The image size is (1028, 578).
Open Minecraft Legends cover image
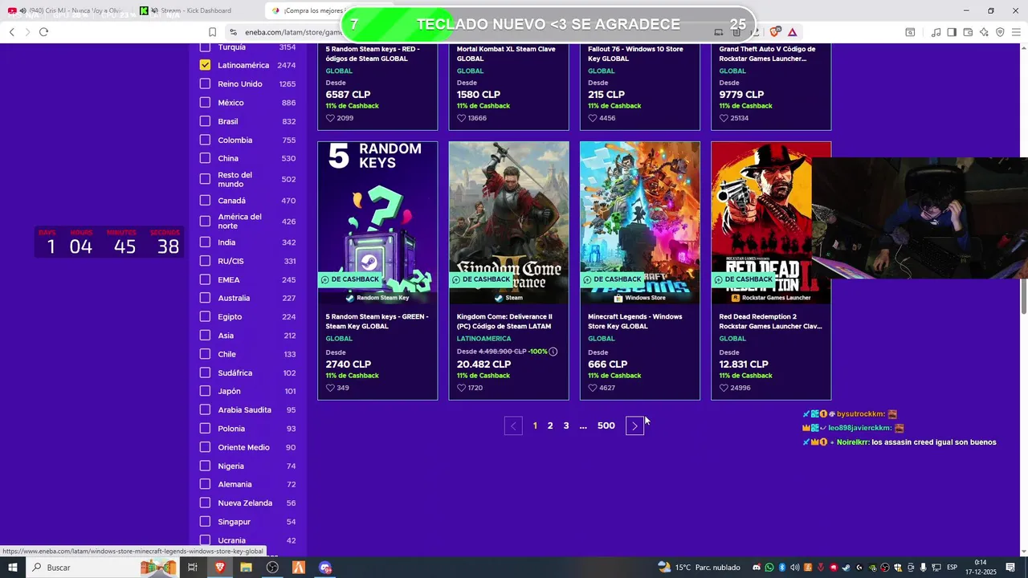[x=640, y=222]
